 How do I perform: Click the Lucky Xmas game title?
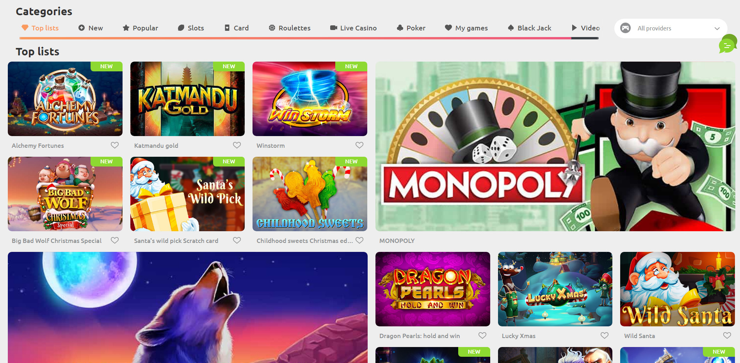519,336
